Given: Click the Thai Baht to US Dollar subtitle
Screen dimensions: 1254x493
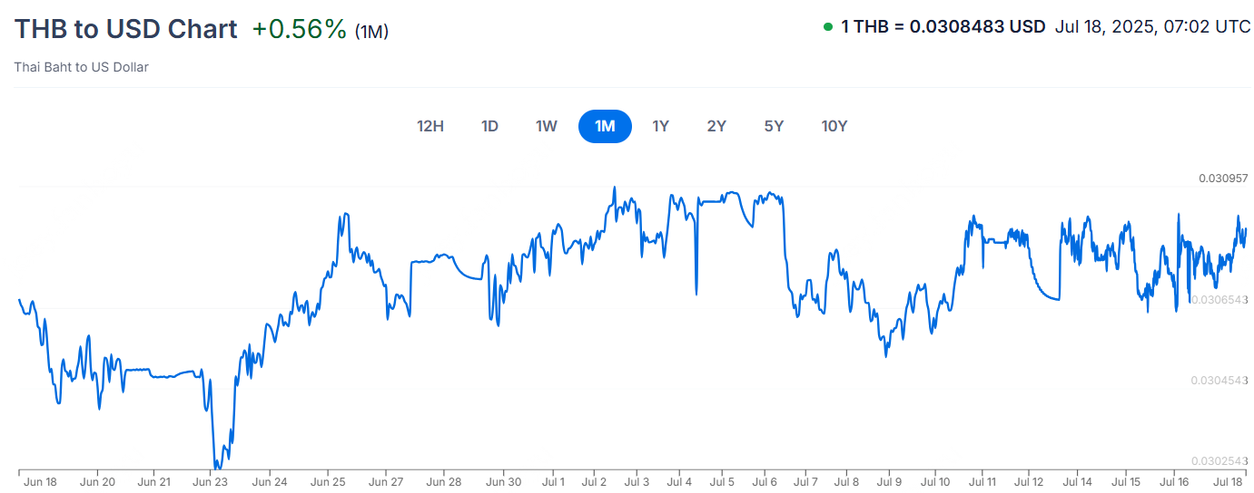Looking at the screenshot, I should (x=82, y=67).
